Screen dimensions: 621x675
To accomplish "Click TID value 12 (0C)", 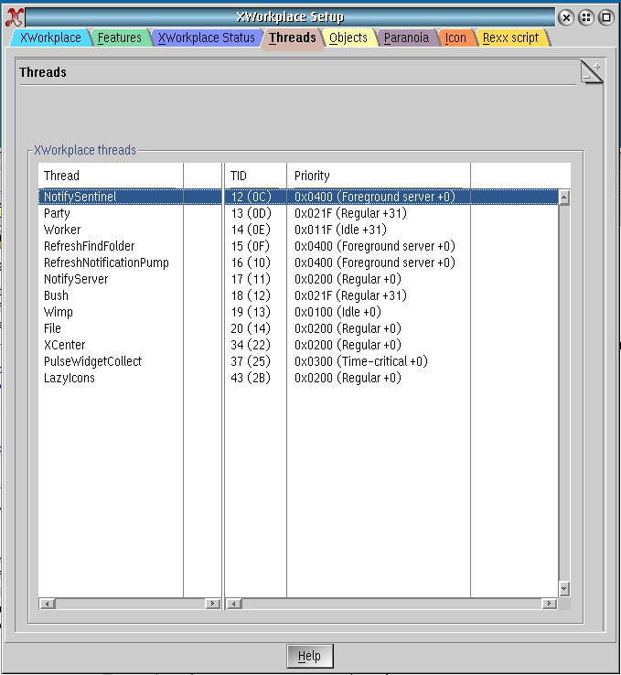I will (x=251, y=197).
